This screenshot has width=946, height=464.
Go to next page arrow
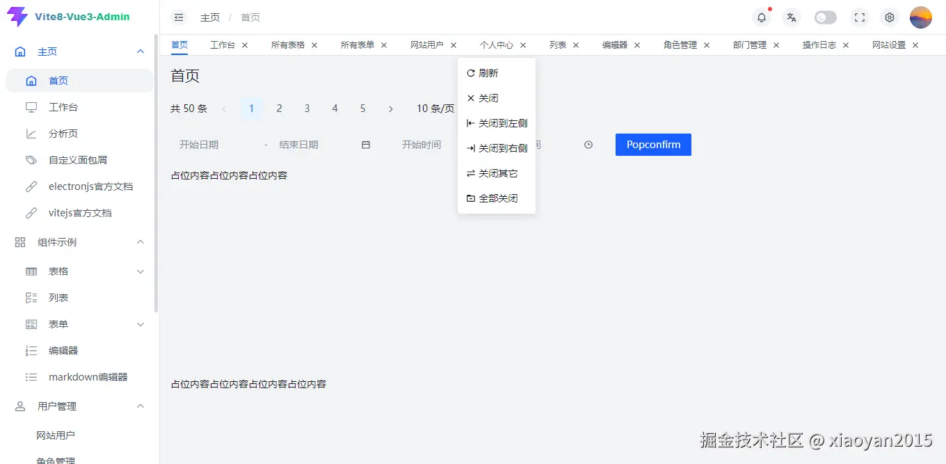coord(390,109)
